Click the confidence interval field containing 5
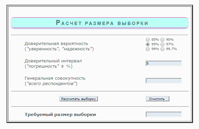 coord(164,63)
